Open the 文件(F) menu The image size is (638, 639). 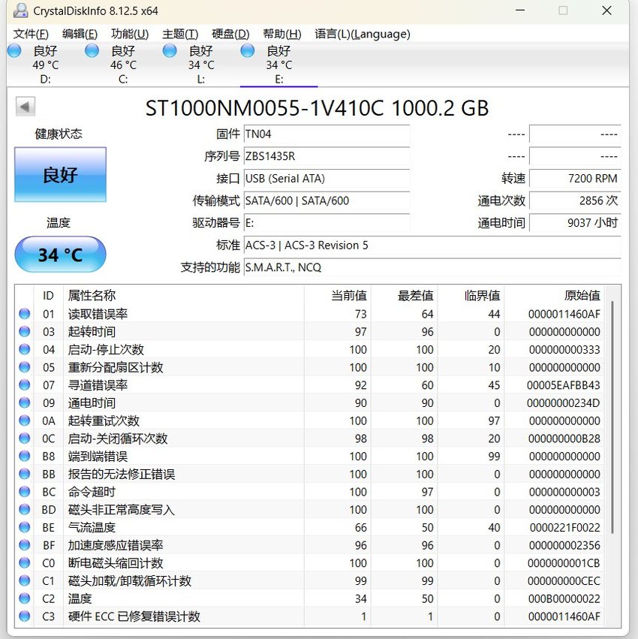click(31, 34)
